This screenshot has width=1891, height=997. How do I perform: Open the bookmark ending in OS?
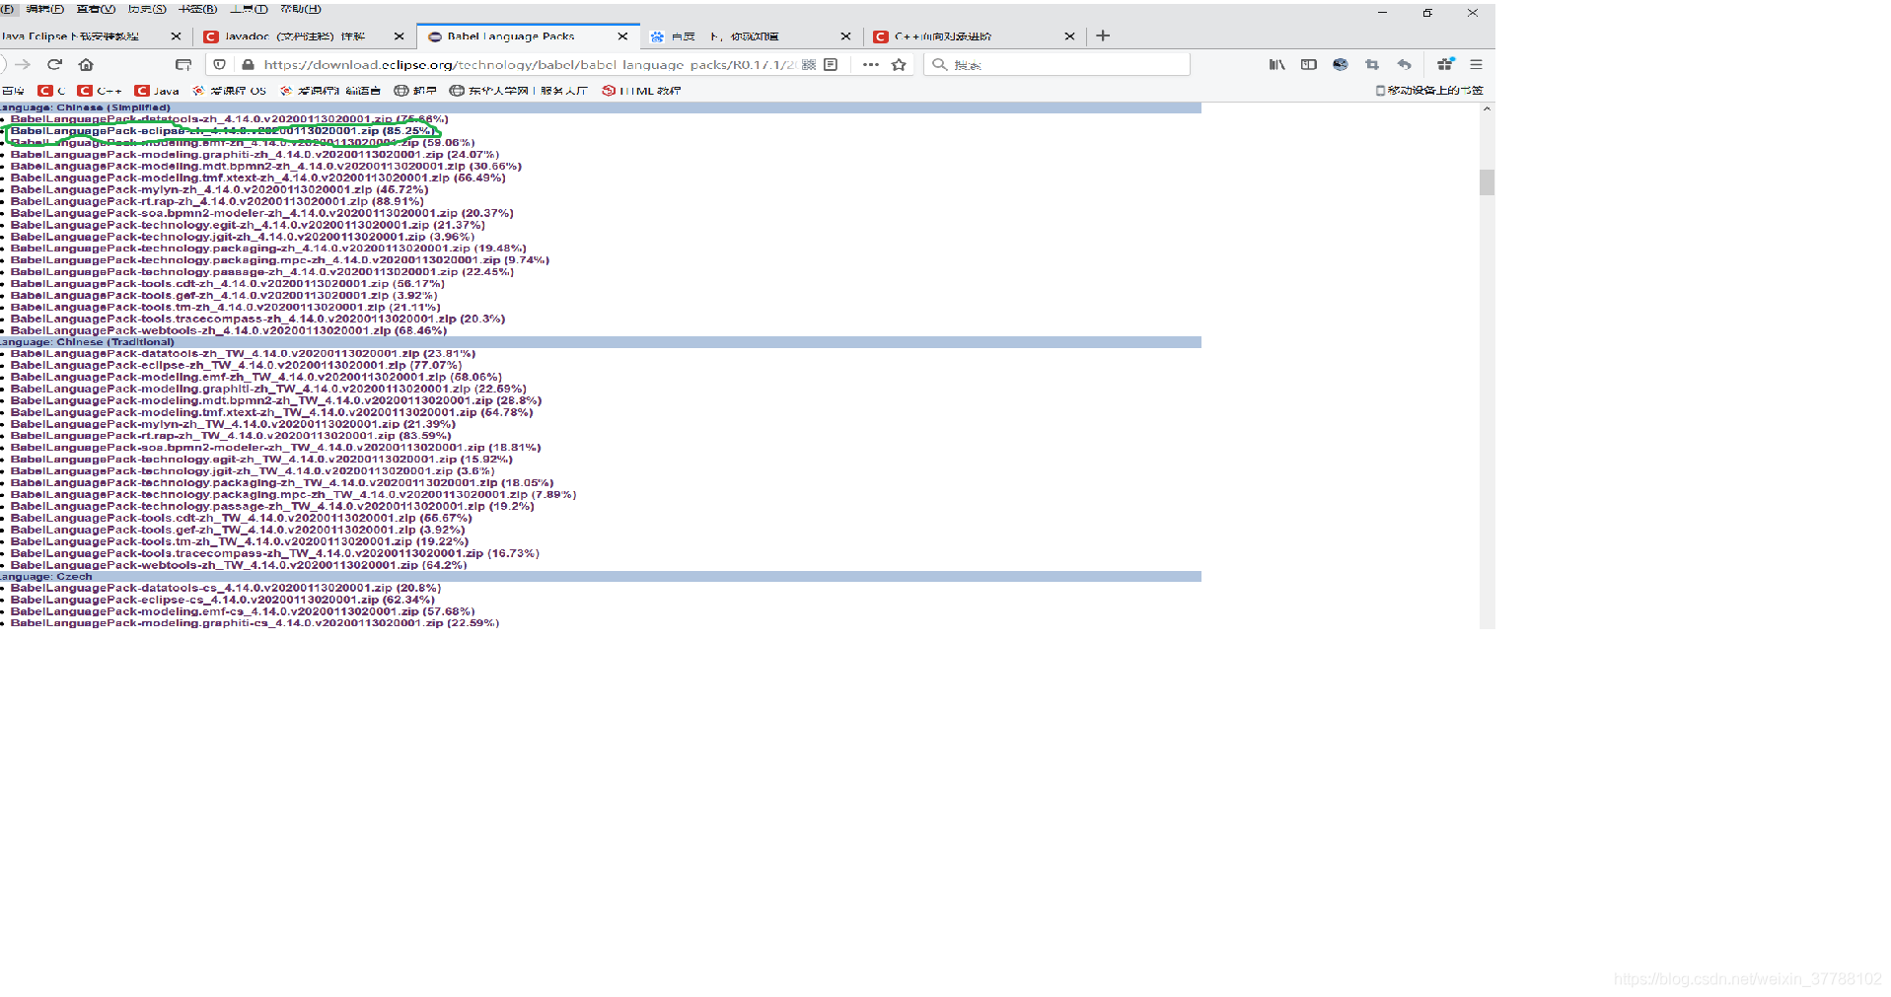pos(229,91)
